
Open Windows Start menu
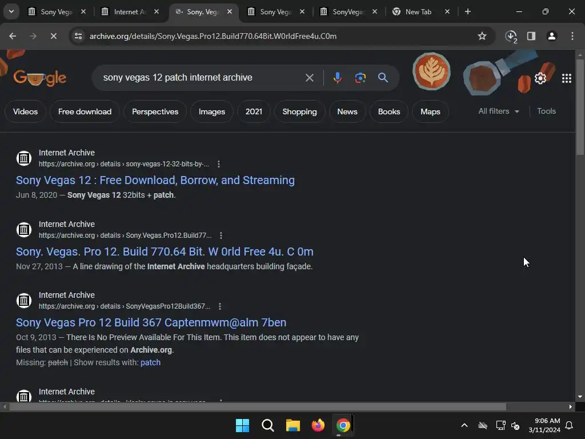pos(242,425)
